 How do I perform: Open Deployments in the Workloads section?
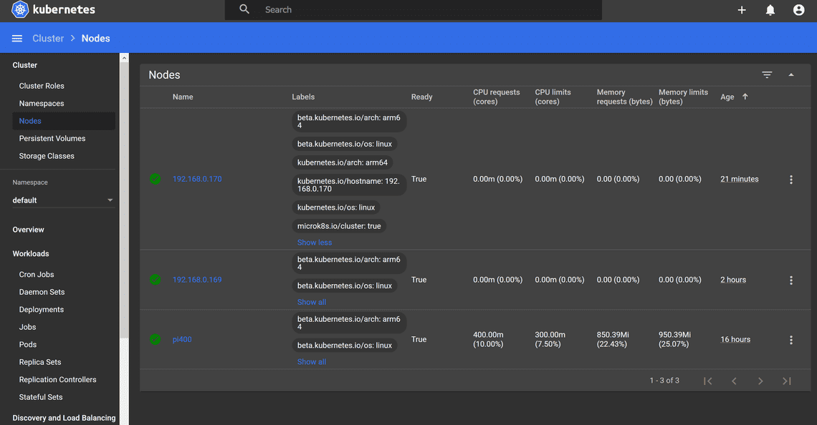(x=42, y=310)
